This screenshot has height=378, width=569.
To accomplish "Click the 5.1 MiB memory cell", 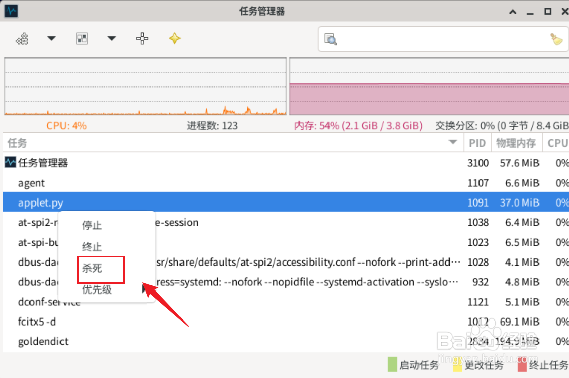I will (x=522, y=302).
